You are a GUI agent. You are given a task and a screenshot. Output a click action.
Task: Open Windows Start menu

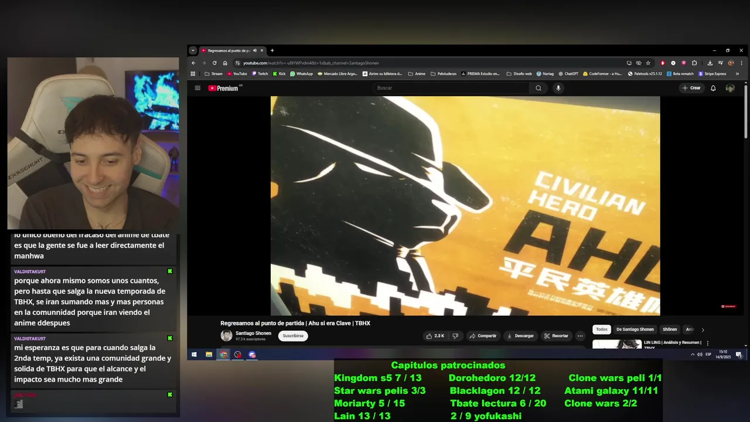point(194,355)
